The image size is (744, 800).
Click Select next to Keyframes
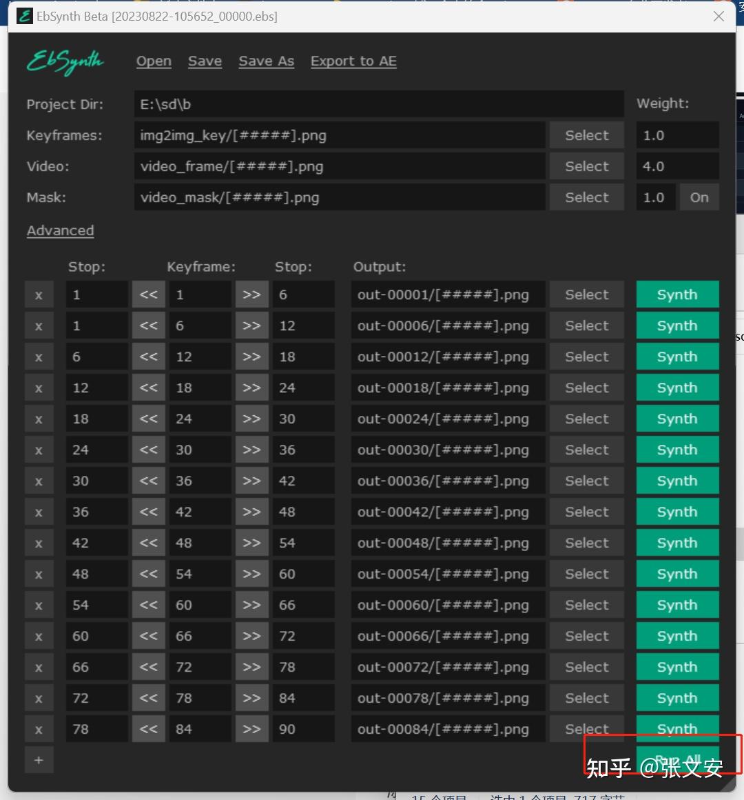tap(586, 134)
